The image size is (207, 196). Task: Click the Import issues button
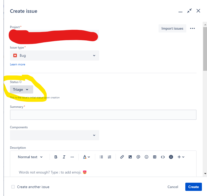(172, 28)
